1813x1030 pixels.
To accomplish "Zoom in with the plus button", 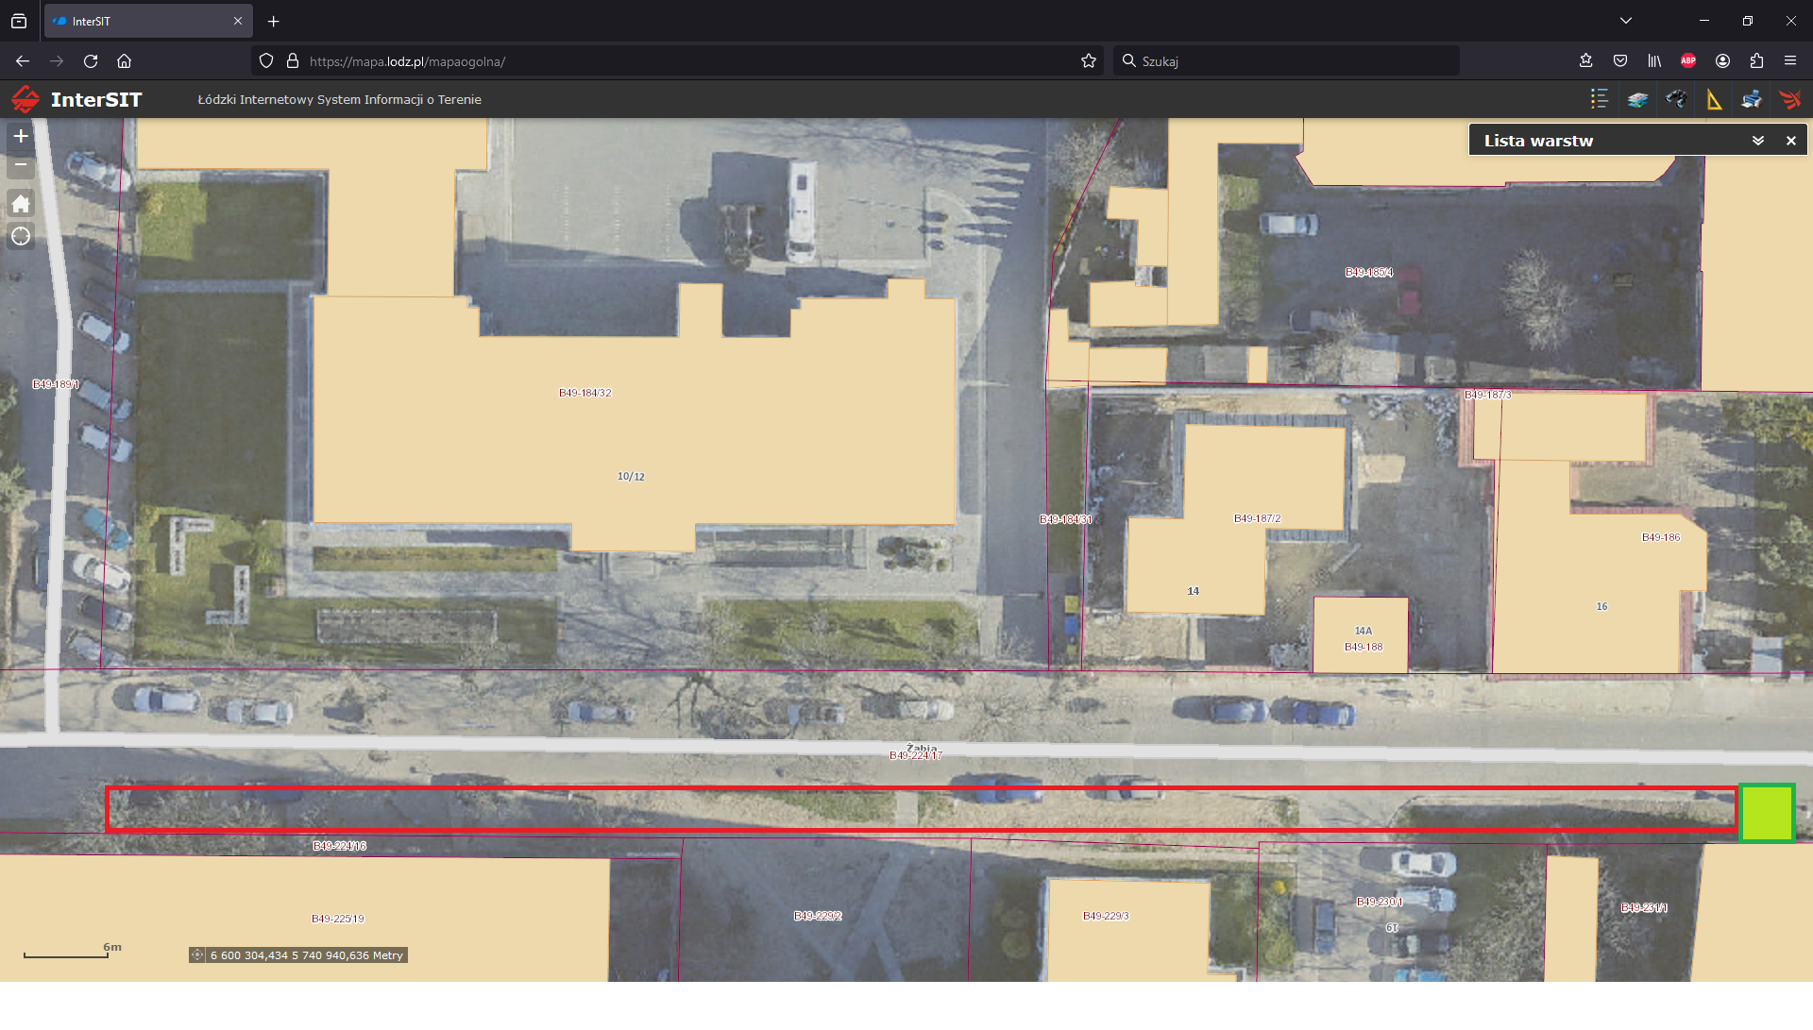I will tap(21, 136).
